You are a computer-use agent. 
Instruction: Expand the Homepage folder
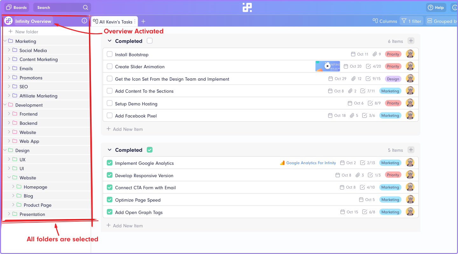(13, 187)
